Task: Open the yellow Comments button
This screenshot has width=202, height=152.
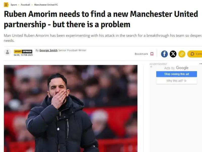Action: 195,54
